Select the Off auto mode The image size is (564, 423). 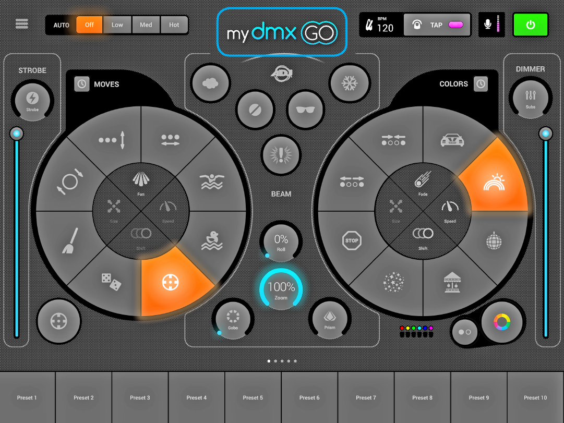point(89,25)
